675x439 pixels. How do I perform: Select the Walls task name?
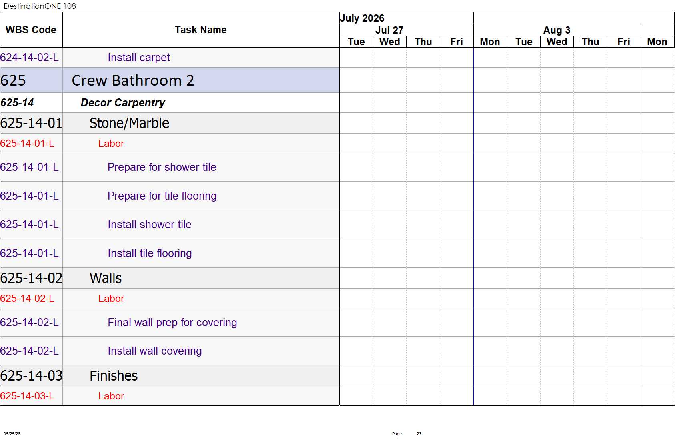tap(106, 278)
